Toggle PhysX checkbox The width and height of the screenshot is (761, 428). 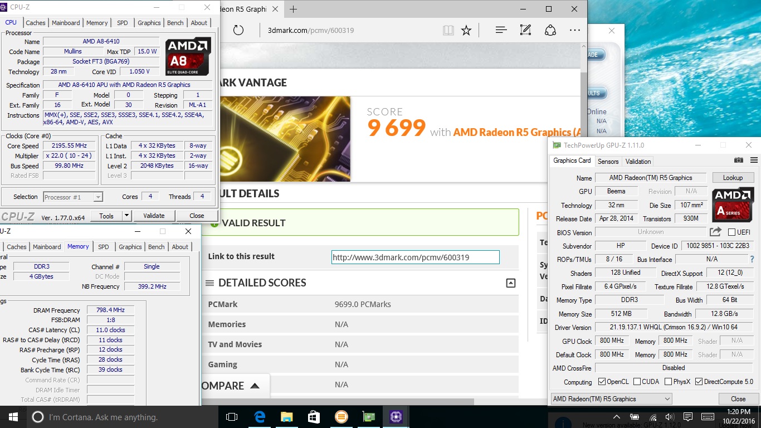pos(669,382)
